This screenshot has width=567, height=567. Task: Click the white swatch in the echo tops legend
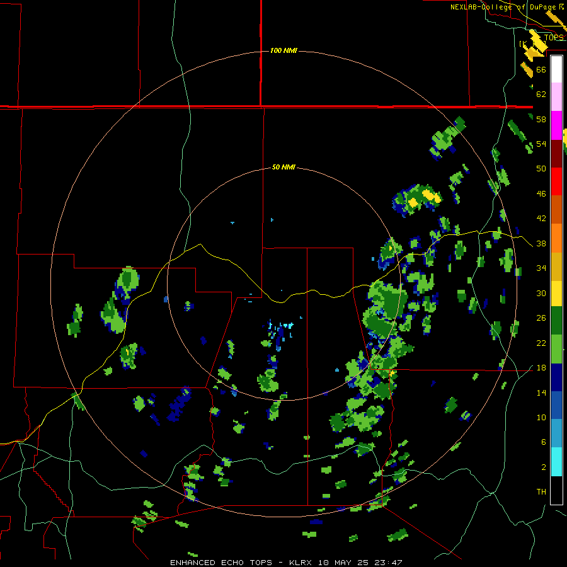[556, 69]
